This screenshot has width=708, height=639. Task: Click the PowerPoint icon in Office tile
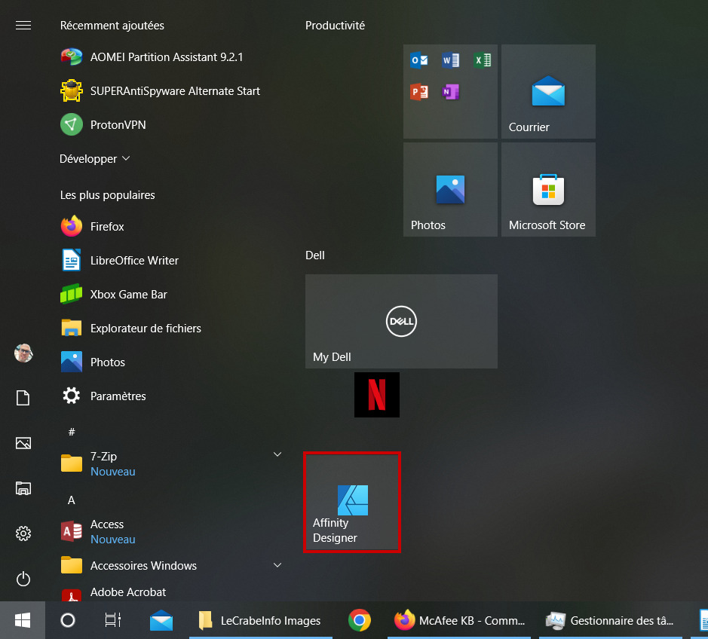pos(419,92)
